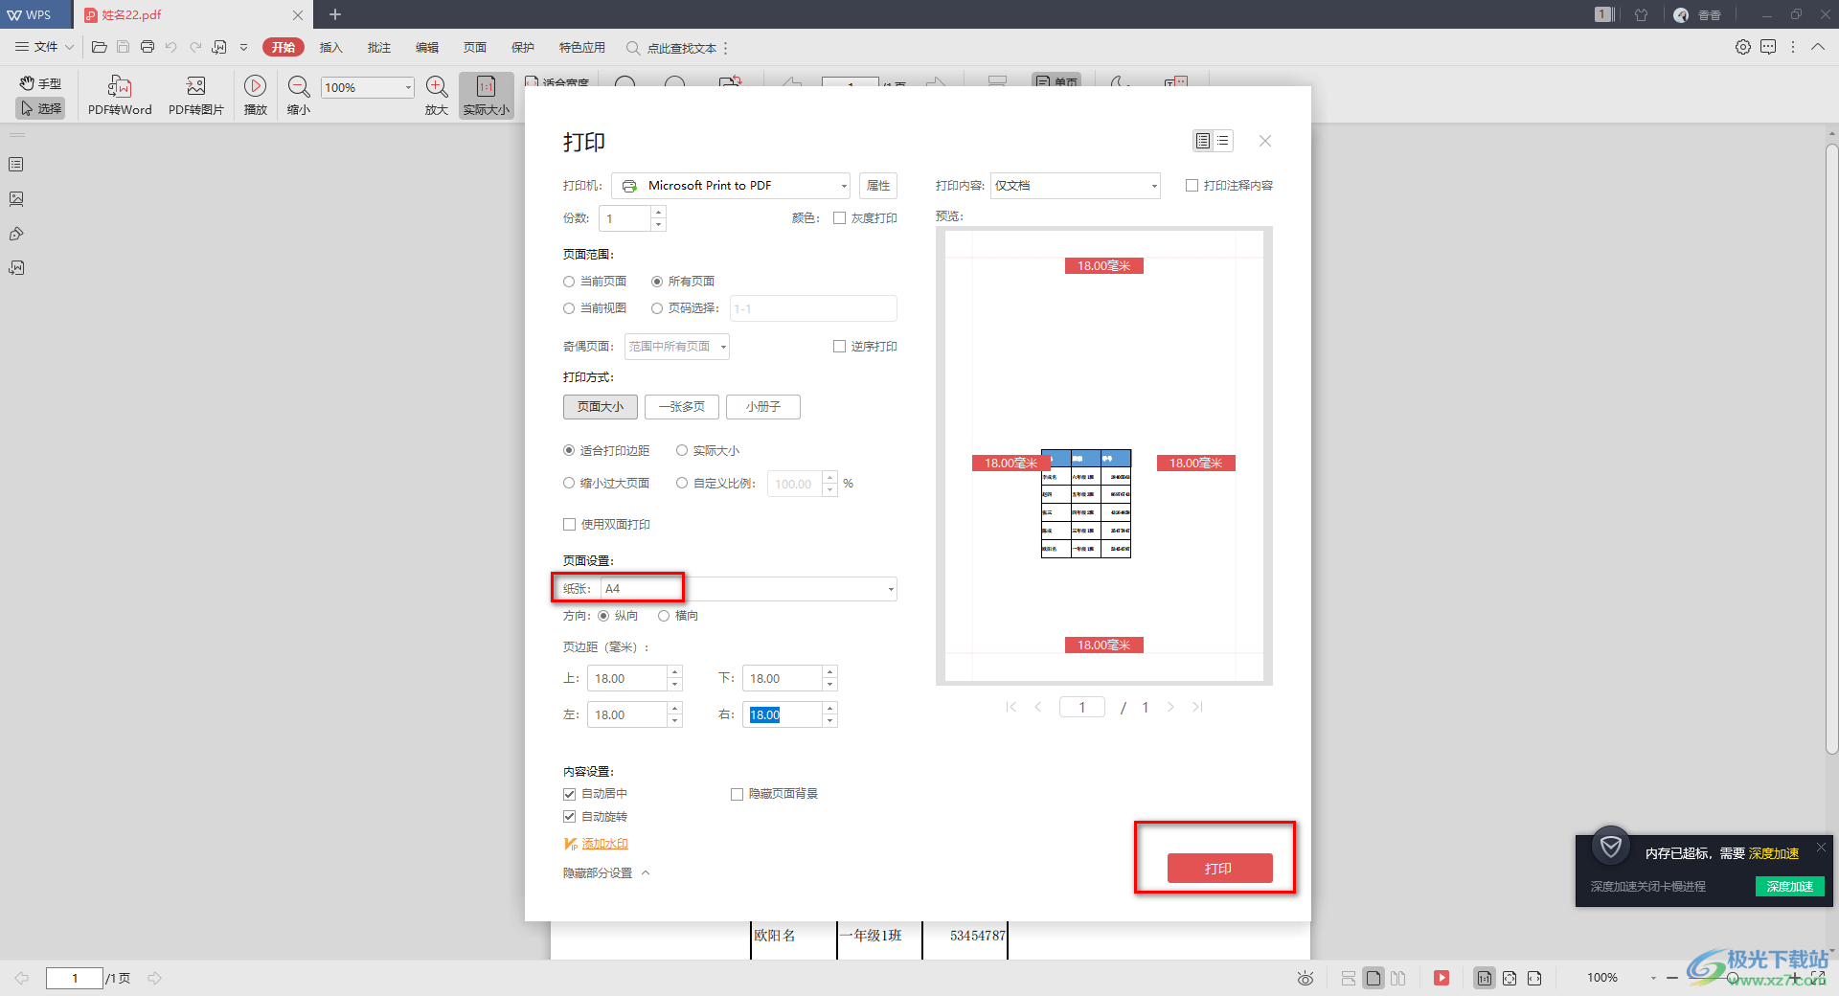Select 实际大小 radio in print dialog

[682, 450]
